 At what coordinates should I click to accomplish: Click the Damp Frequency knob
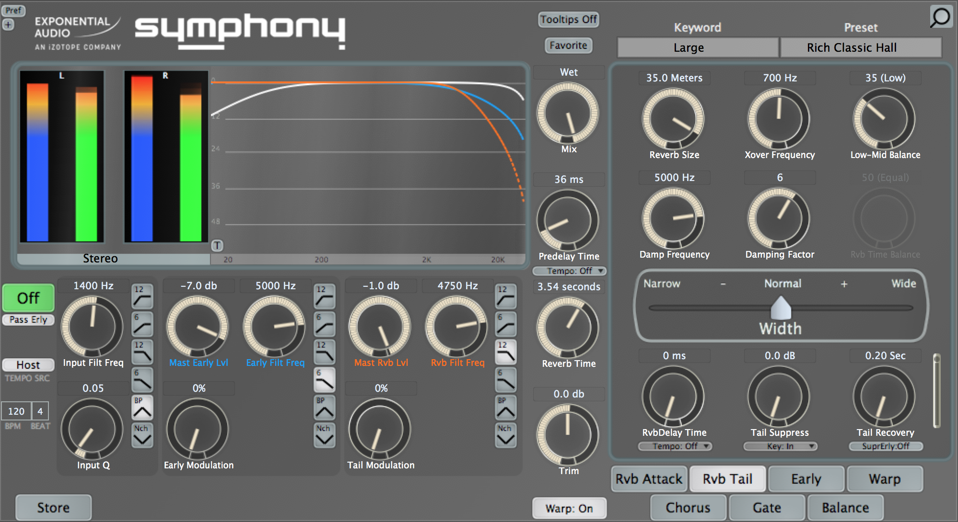coord(673,218)
